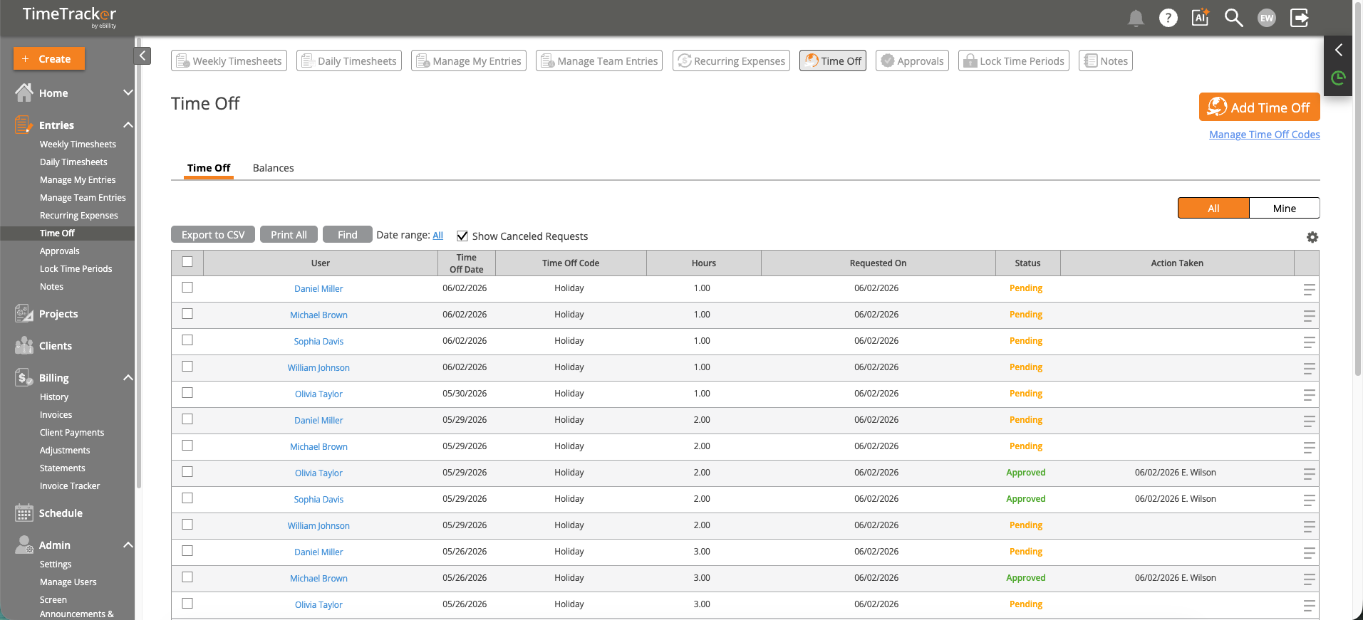1363x620 pixels.
Task: Open the EW user avatar menu
Action: [1267, 18]
